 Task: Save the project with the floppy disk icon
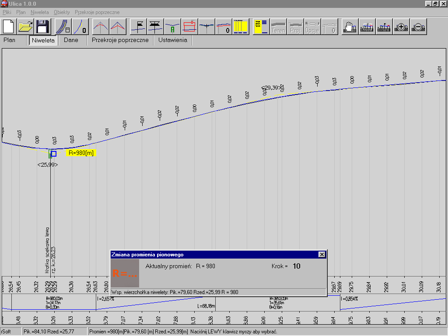[x=42, y=27]
